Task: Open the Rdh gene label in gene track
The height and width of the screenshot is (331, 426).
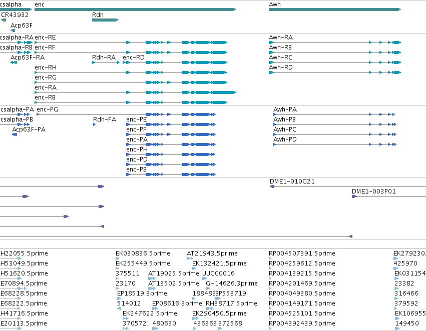Action: (x=98, y=14)
